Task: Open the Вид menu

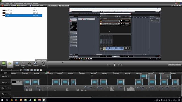Action: point(11,3)
